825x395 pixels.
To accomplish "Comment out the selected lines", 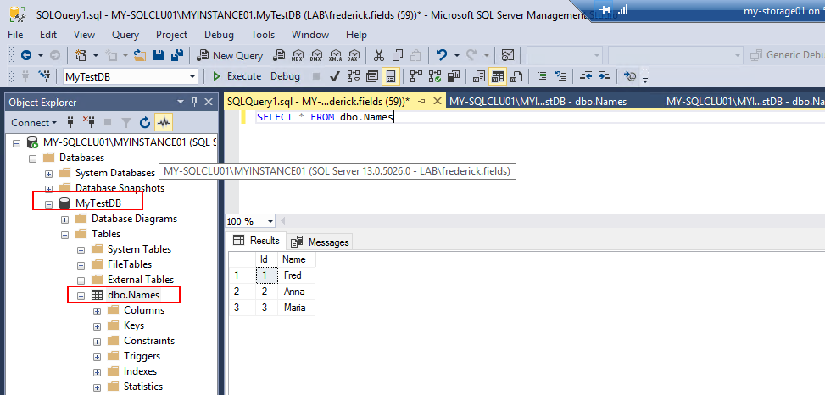I will pyautogui.click(x=542, y=77).
